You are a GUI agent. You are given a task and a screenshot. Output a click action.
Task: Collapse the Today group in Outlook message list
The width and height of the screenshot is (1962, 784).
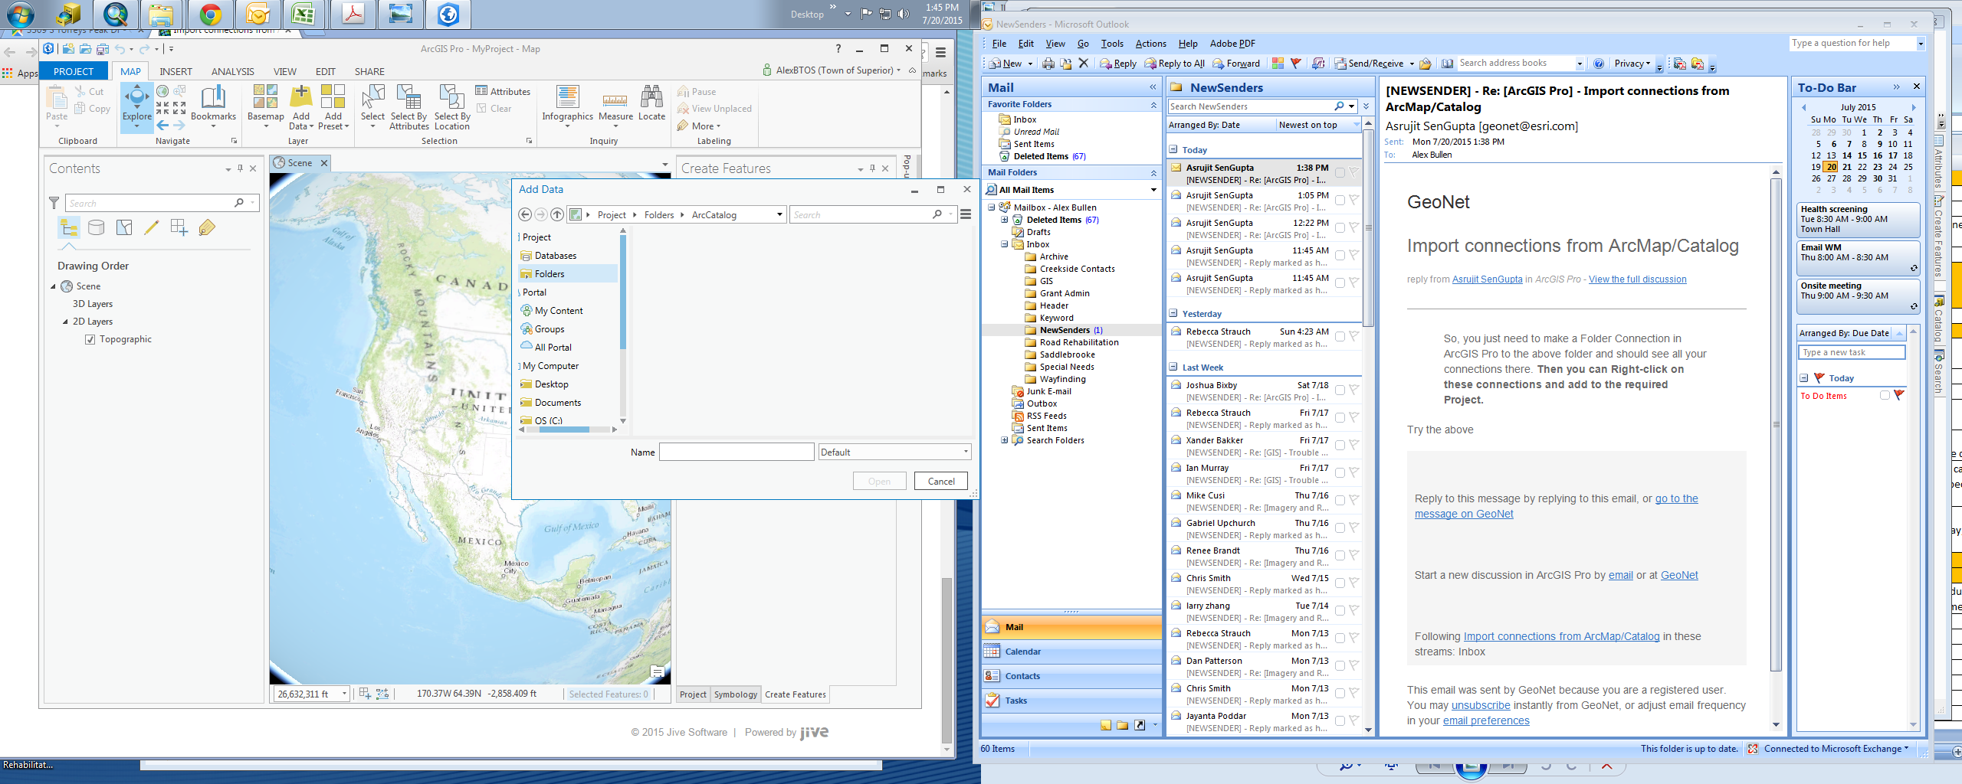pos(1173,149)
